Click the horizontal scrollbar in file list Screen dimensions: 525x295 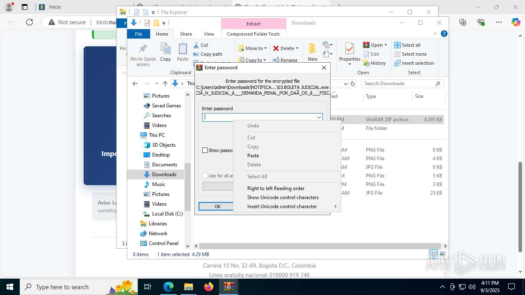[320, 246]
